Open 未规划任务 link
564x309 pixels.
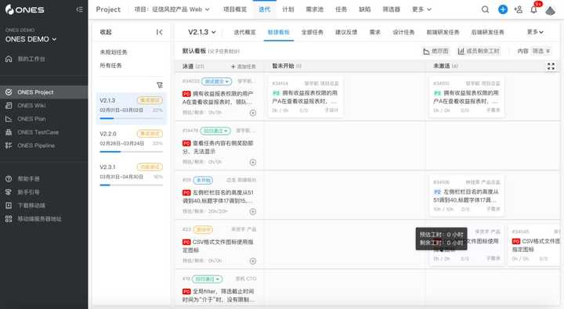(114, 52)
